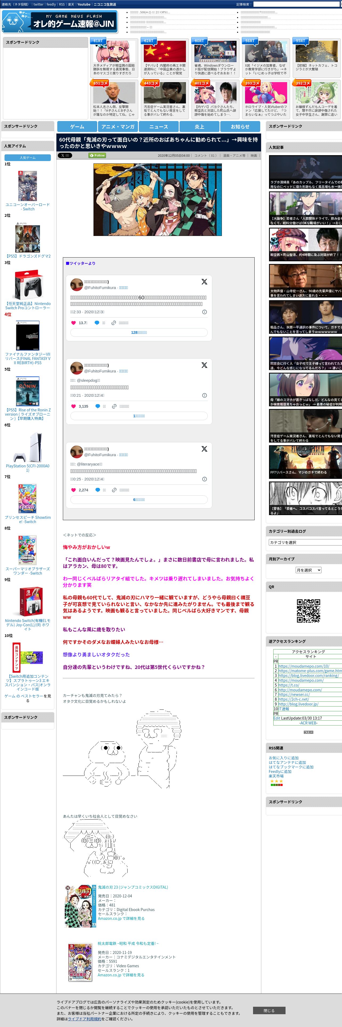Open the Switch Proコントローラー product image

pyautogui.click(x=27, y=285)
